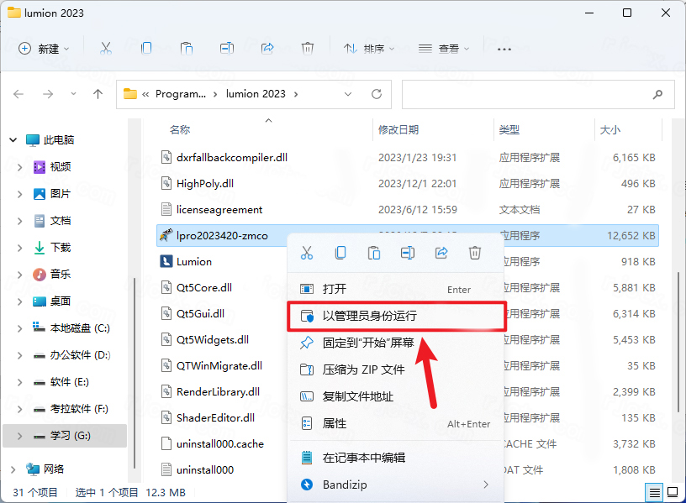Go forward with the right arrow button
The height and width of the screenshot is (503, 686).
pos(48,94)
